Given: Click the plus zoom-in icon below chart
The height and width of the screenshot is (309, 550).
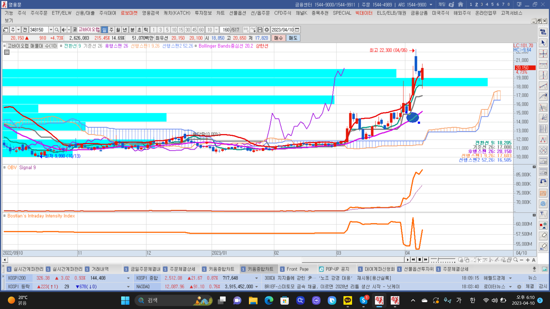Looking at the screenshot, I should point(528,260).
